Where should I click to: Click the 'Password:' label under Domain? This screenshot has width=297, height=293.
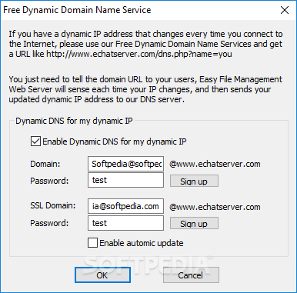(49, 181)
